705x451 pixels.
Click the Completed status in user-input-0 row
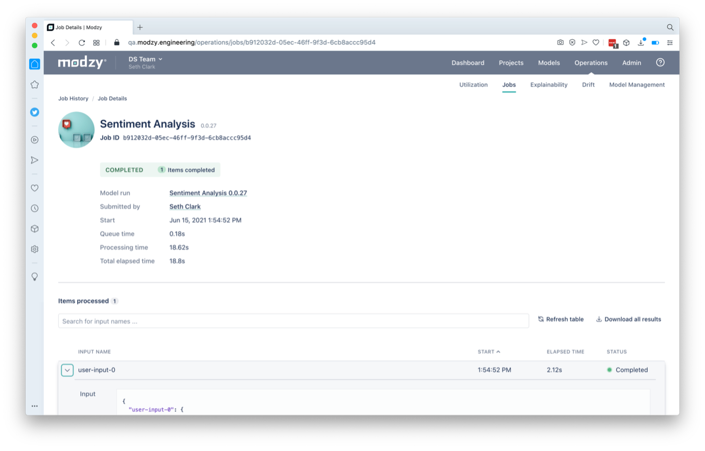tap(627, 370)
